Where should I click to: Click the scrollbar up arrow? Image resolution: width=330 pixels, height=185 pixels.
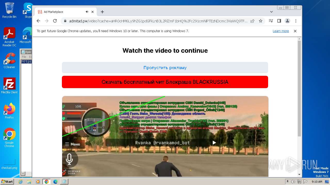pos(299,39)
